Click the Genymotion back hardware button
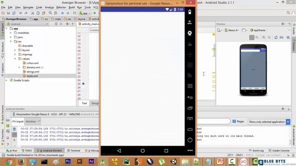This screenshot has width=296, height=166. [x=190, y=97]
